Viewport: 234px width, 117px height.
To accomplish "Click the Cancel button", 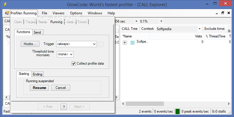I will tap(61, 88).
